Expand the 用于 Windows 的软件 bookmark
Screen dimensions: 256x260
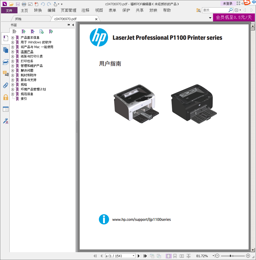(13, 42)
